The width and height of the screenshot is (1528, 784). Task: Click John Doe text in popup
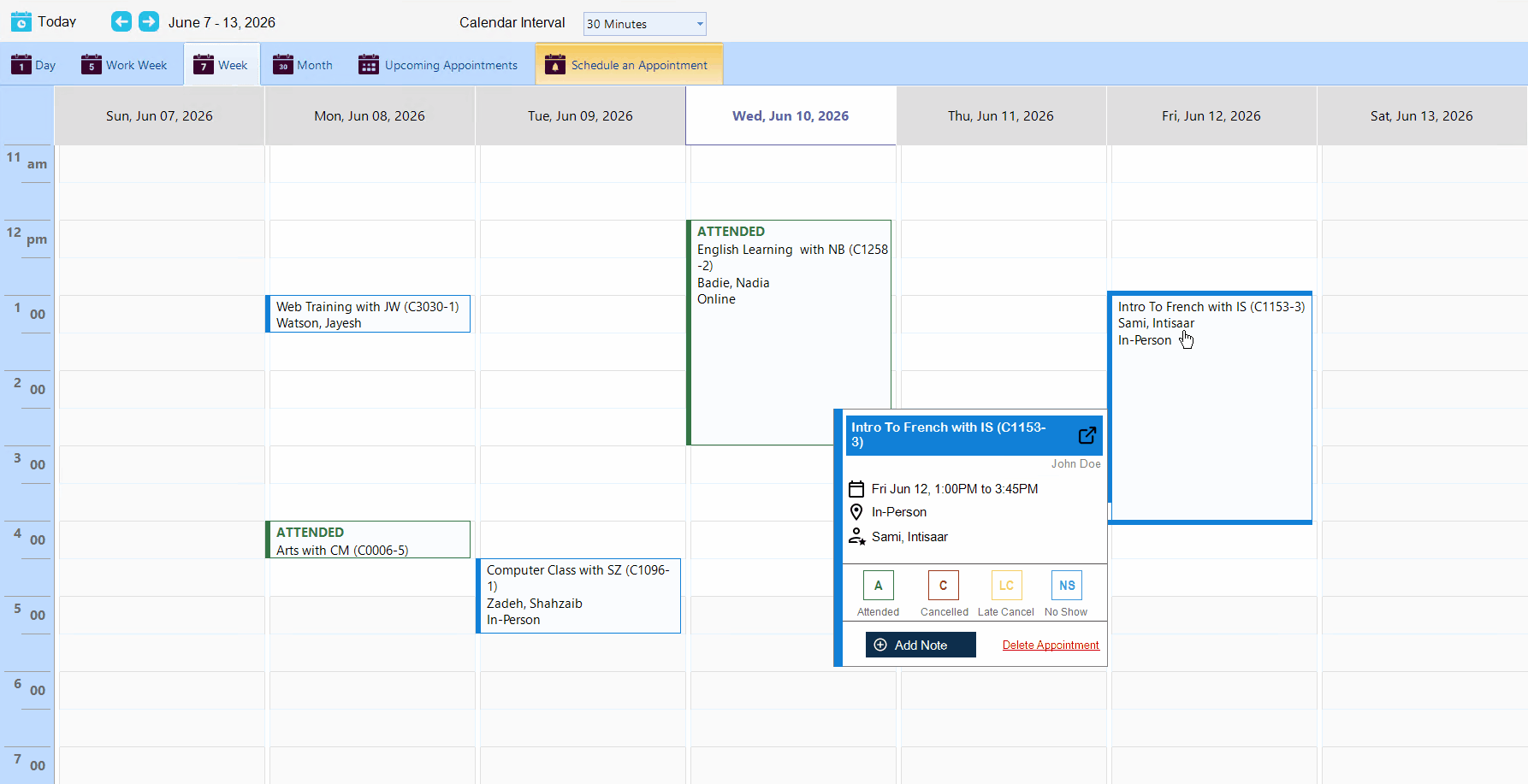[x=1076, y=463]
